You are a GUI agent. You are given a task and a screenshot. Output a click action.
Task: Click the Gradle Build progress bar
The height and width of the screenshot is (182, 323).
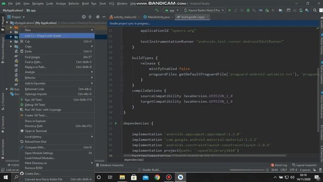click(x=247, y=170)
